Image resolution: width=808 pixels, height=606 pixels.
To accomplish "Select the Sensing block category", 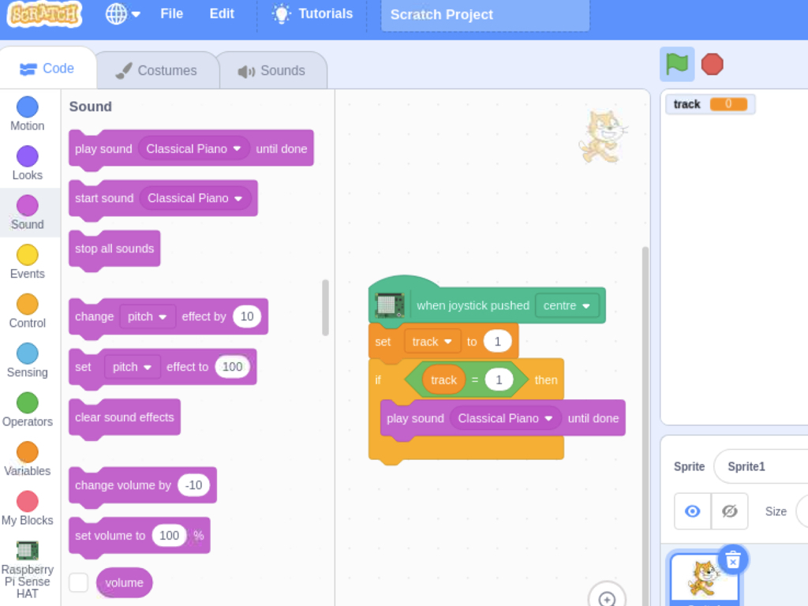I will (x=28, y=361).
